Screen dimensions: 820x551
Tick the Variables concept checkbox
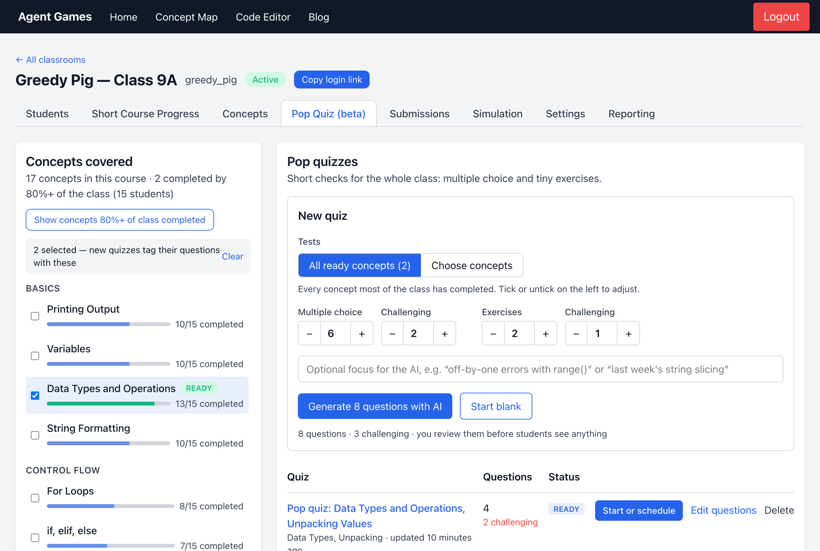coord(35,356)
